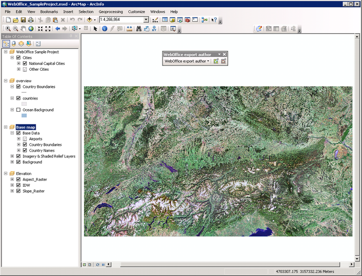
Task: Open the Geoprocessing menu
Action: click(111, 11)
